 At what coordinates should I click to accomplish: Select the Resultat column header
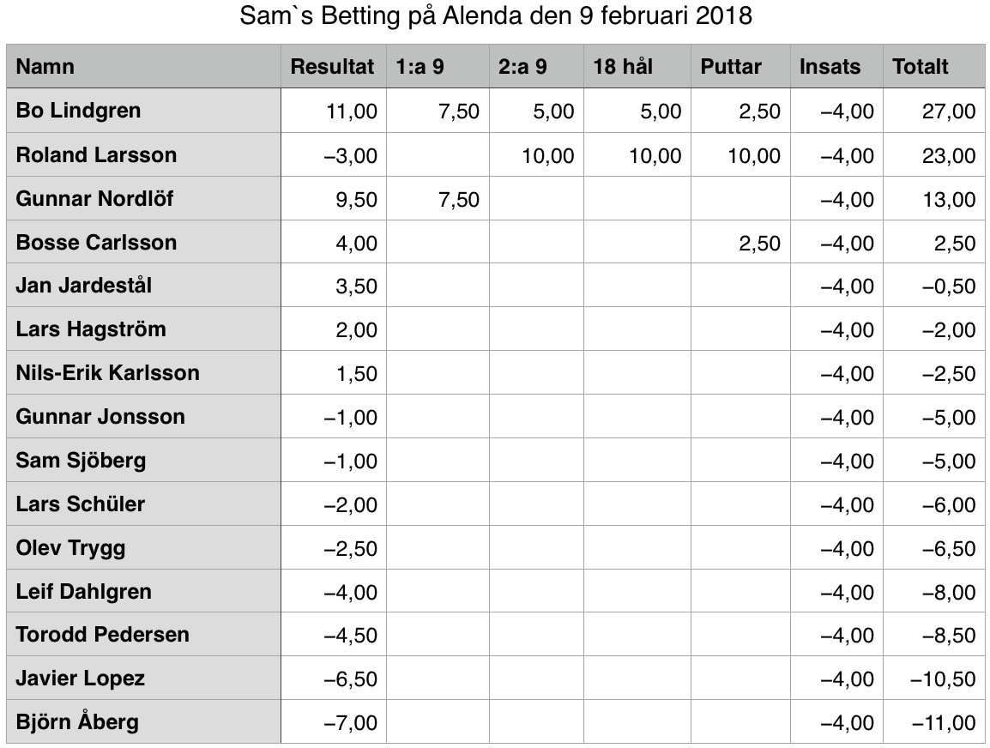point(334,66)
